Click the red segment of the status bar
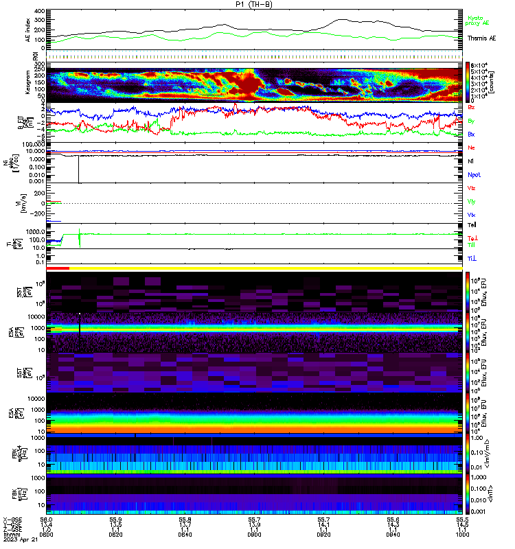515x549 pixels. pyautogui.click(x=58, y=268)
